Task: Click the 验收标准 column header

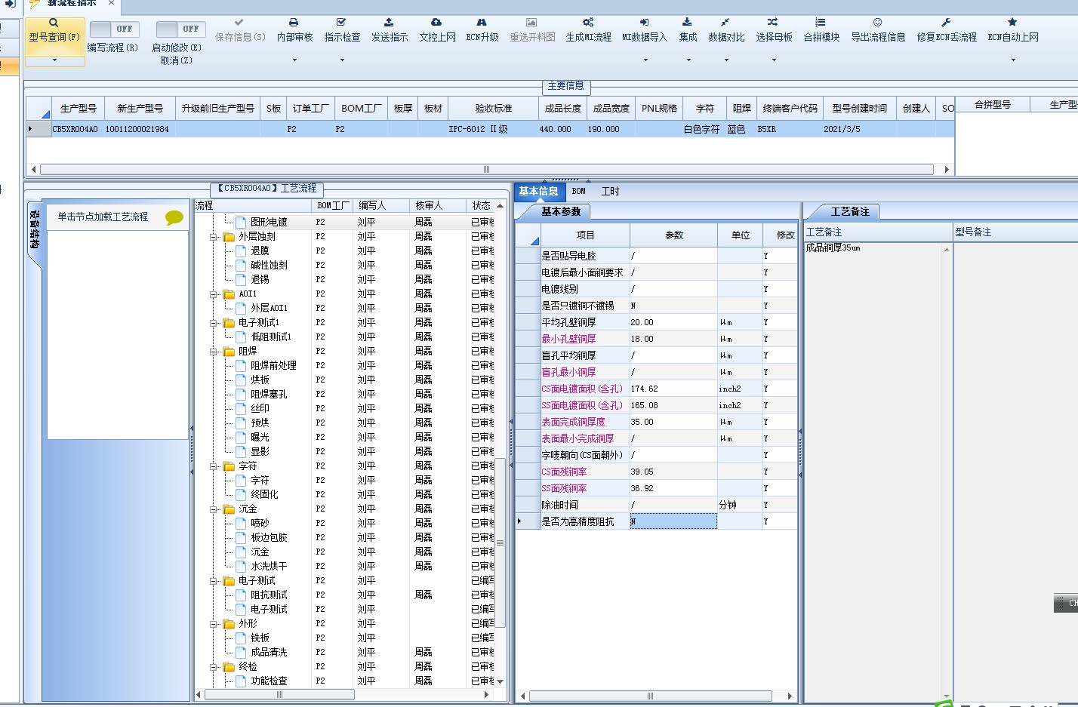Action: pos(494,109)
